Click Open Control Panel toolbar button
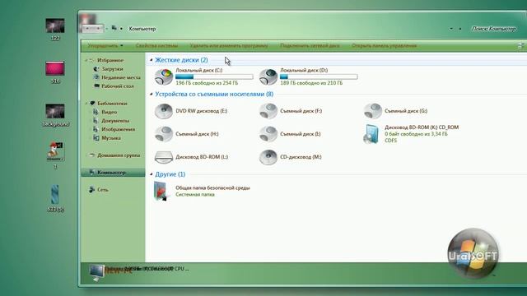This screenshot has width=527, height=296. tap(385, 46)
